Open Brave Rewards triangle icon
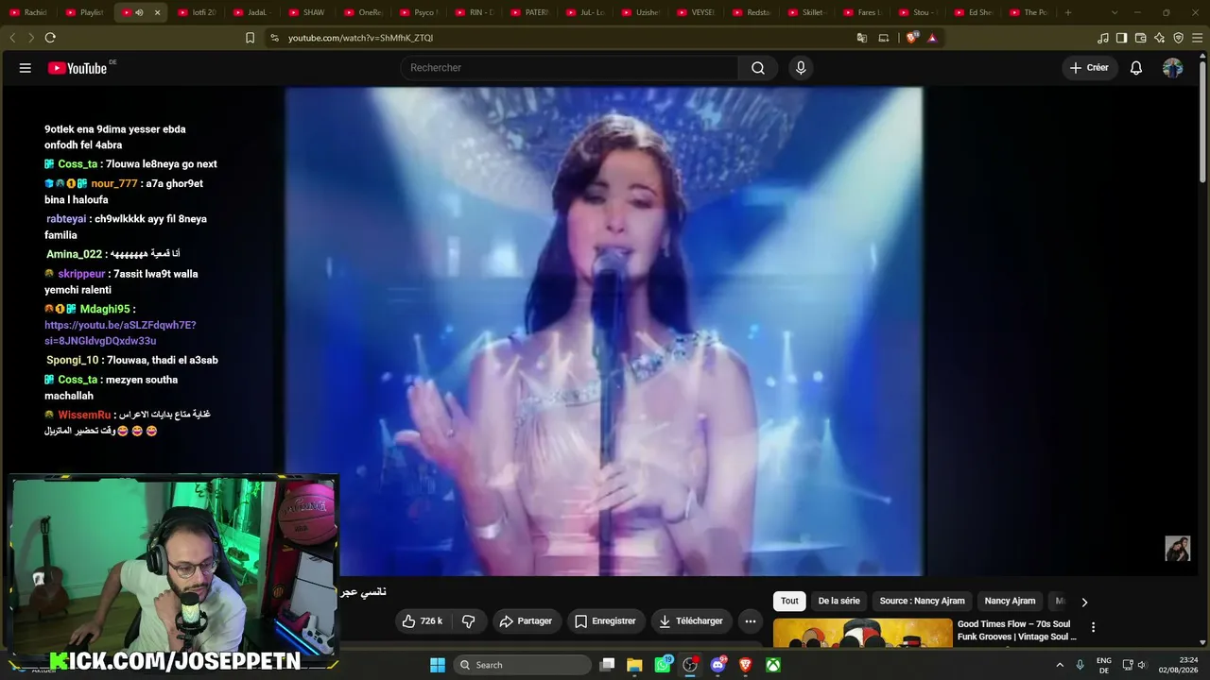 pos(932,38)
